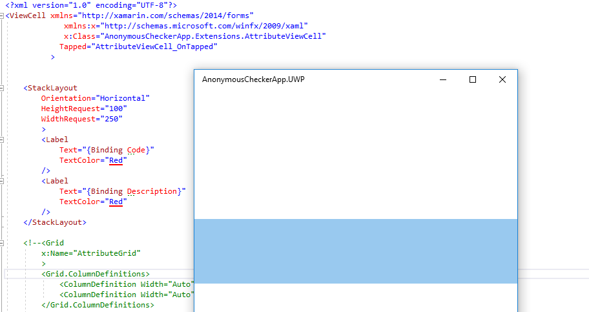Click the first ColumnDefinition Width line

point(127,284)
